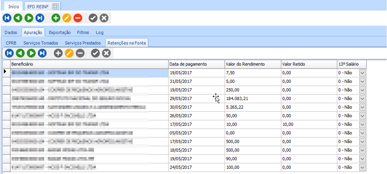Go to last row in grid toolbar

point(42,53)
